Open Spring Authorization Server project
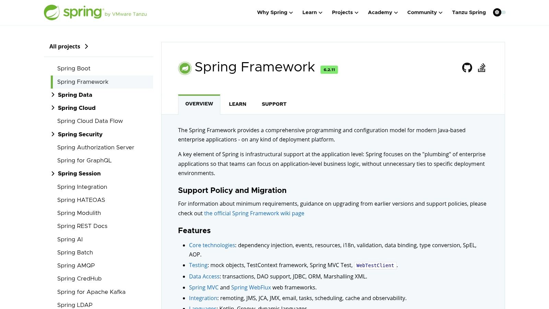Viewport: 549px width, 309px height. click(x=96, y=147)
